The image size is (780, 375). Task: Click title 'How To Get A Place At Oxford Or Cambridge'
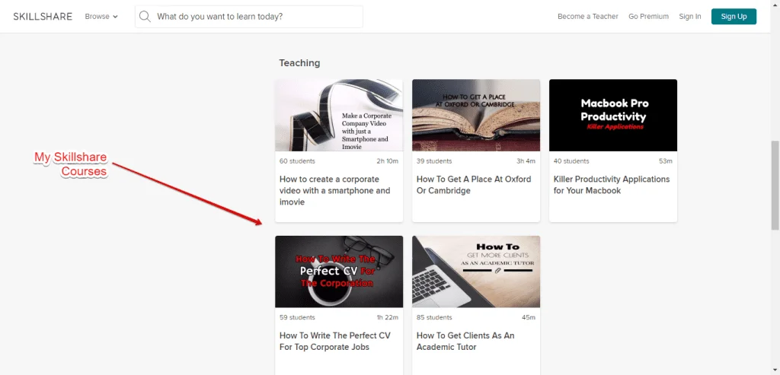(x=474, y=185)
